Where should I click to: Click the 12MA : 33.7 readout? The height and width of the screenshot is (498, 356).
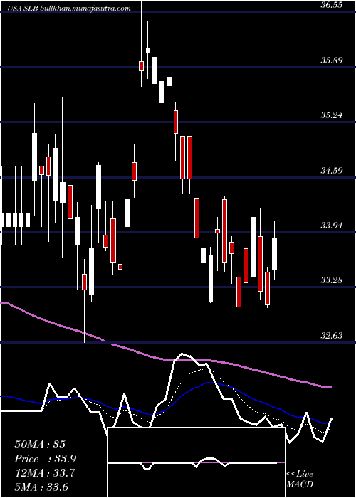[x=44, y=473]
